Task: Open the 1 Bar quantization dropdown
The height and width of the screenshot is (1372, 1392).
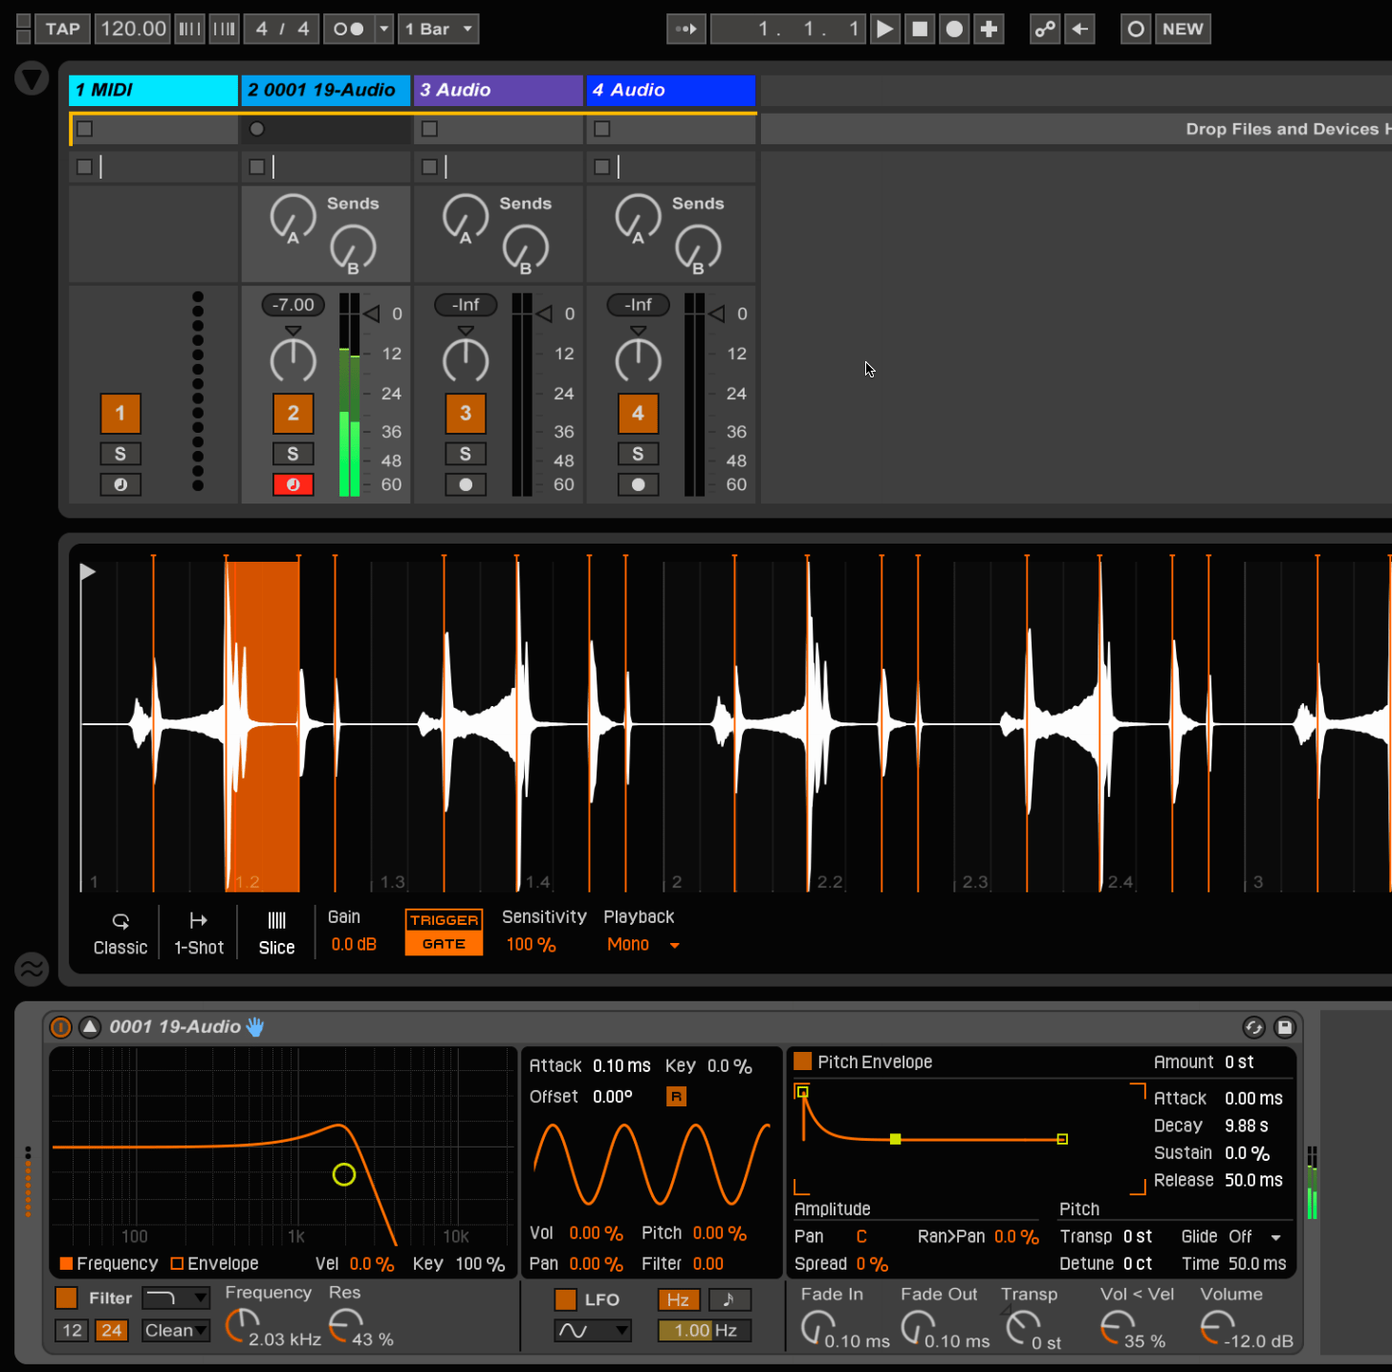Action: (x=438, y=29)
